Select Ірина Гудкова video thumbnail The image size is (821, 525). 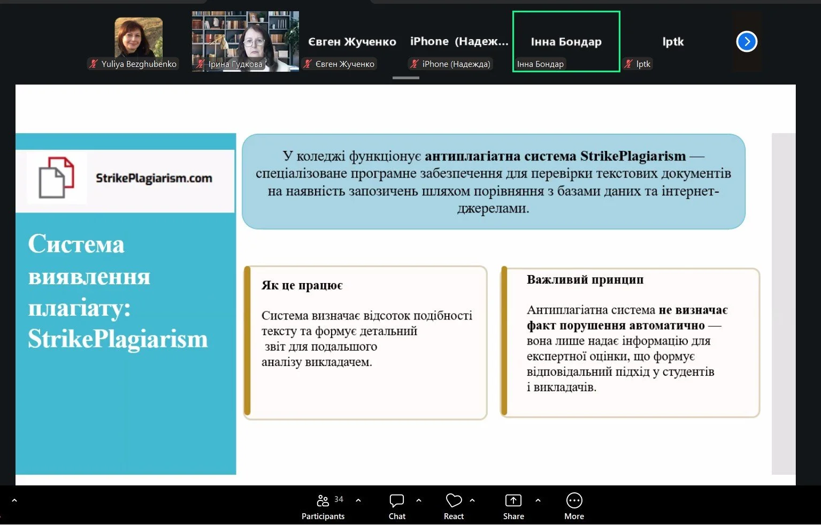coord(245,41)
